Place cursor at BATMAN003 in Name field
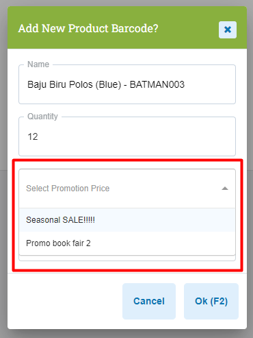 pos(157,84)
